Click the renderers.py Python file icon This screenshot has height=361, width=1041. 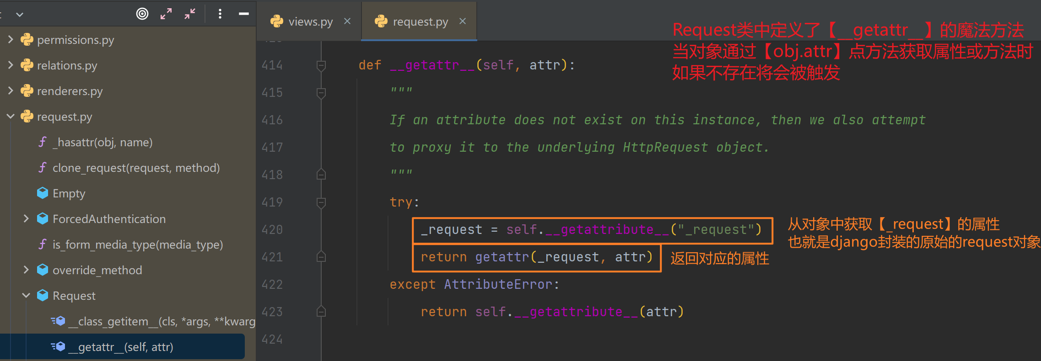tap(27, 91)
